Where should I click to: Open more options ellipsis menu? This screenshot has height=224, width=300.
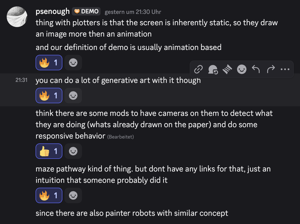pyautogui.click(x=285, y=69)
